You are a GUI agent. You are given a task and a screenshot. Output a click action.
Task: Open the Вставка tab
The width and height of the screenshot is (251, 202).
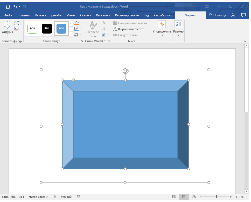[41, 15]
